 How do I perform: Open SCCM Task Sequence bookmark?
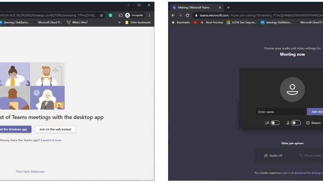point(241,22)
